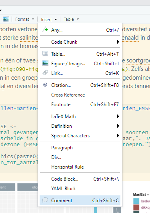The image size is (150, 213).
Task: Expand the Special Characters submenu
Action: [x=80, y=136]
